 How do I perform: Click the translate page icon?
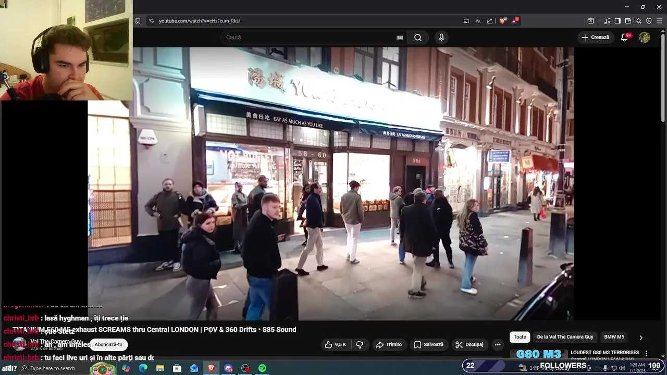478,21
